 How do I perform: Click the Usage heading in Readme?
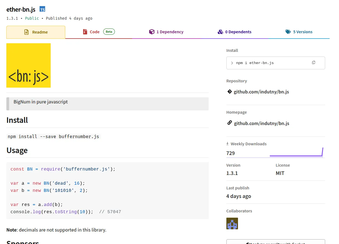pos(17,150)
